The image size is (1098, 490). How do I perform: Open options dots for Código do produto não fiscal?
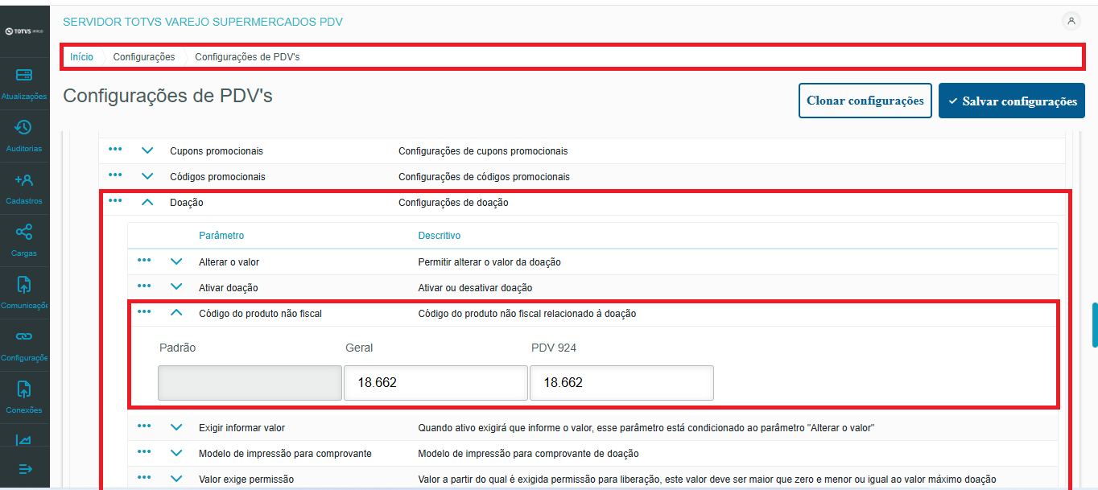point(144,312)
